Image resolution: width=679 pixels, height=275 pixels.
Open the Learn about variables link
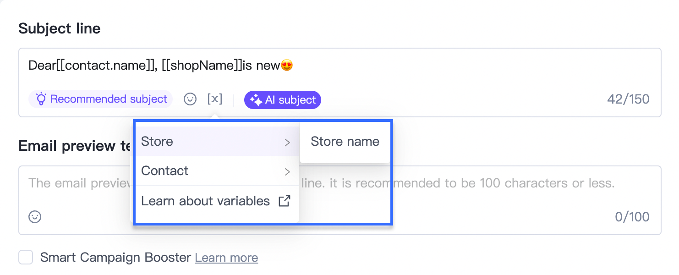[205, 201]
